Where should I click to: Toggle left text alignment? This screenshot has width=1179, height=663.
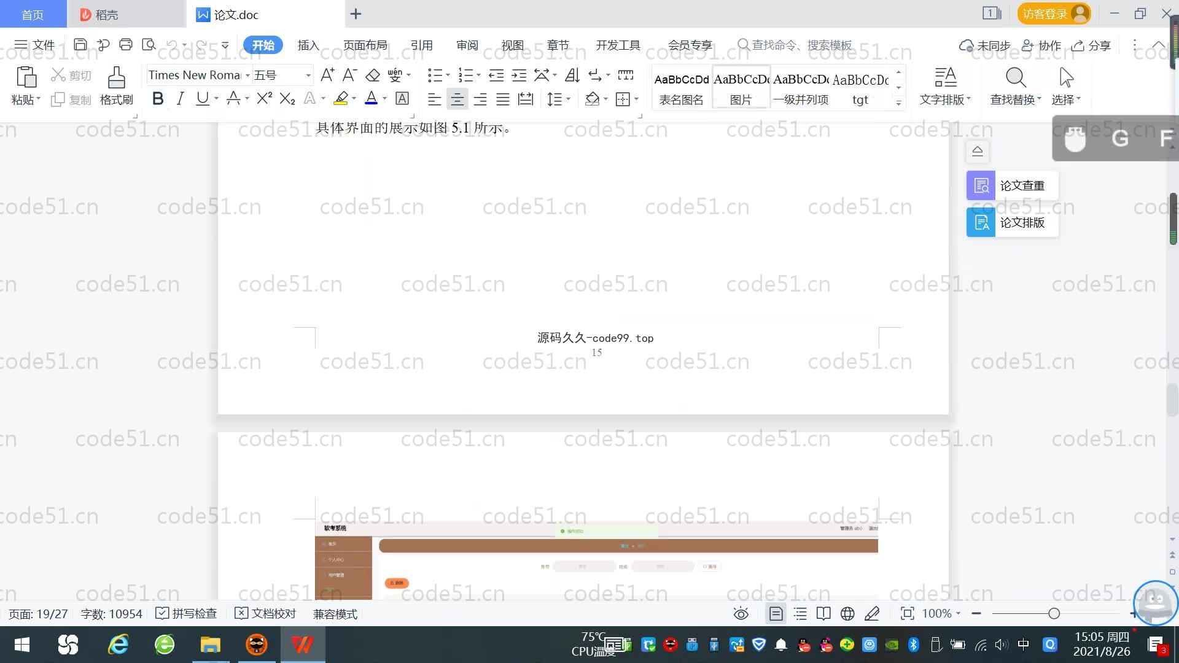[434, 99]
